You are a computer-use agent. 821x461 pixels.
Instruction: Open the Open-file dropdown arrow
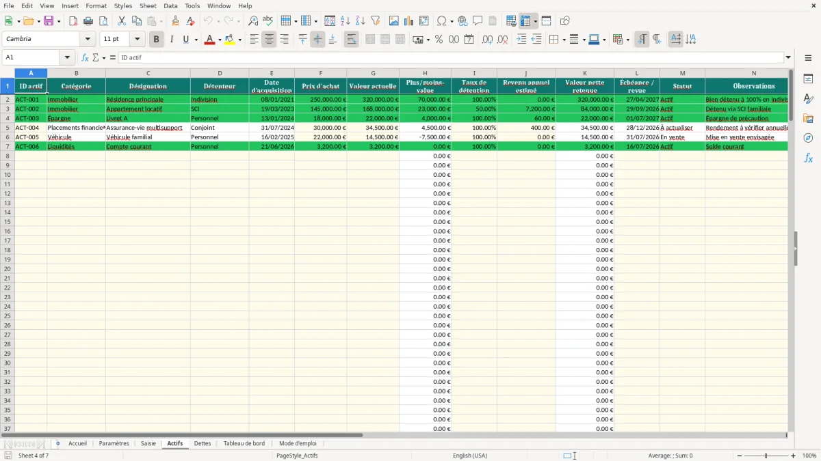tap(38, 21)
